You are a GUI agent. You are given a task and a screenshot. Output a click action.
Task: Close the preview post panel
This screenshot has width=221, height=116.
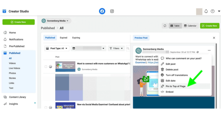click(214, 38)
